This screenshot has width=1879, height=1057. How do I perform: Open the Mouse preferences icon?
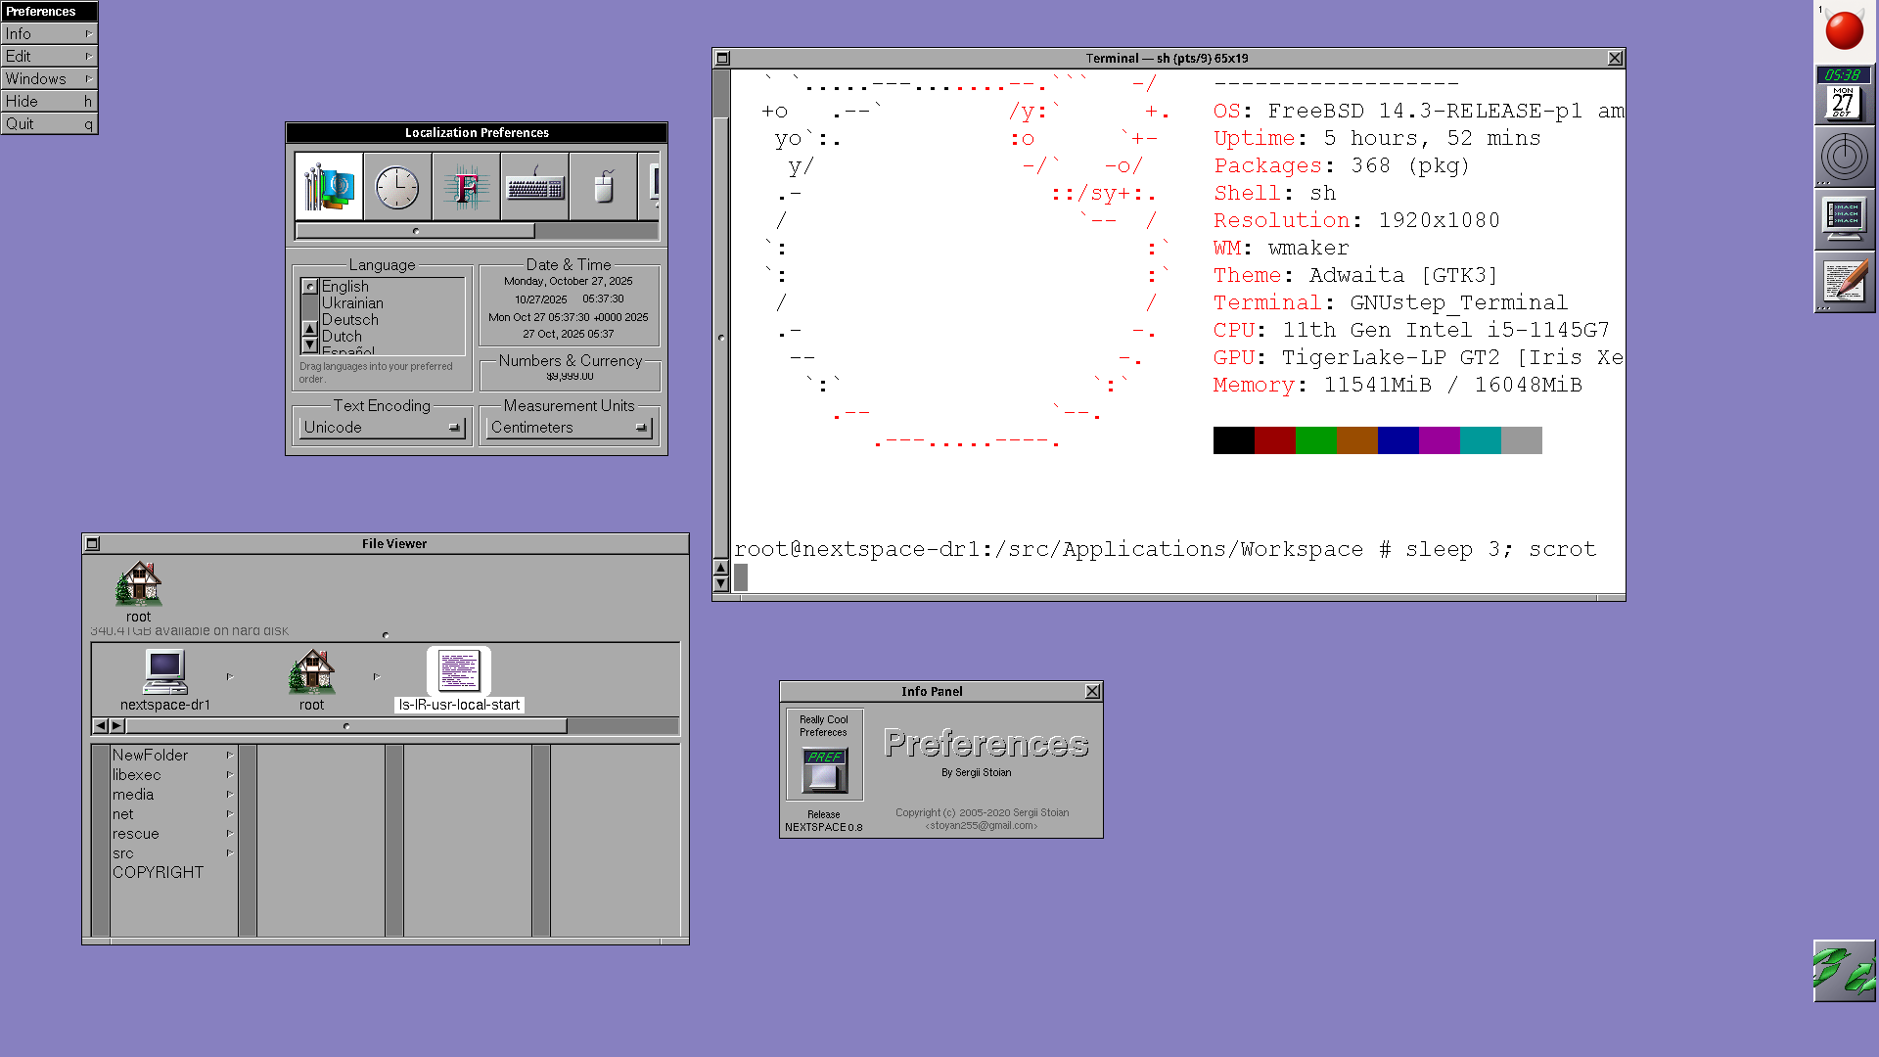pyautogui.click(x=603, y=186)
